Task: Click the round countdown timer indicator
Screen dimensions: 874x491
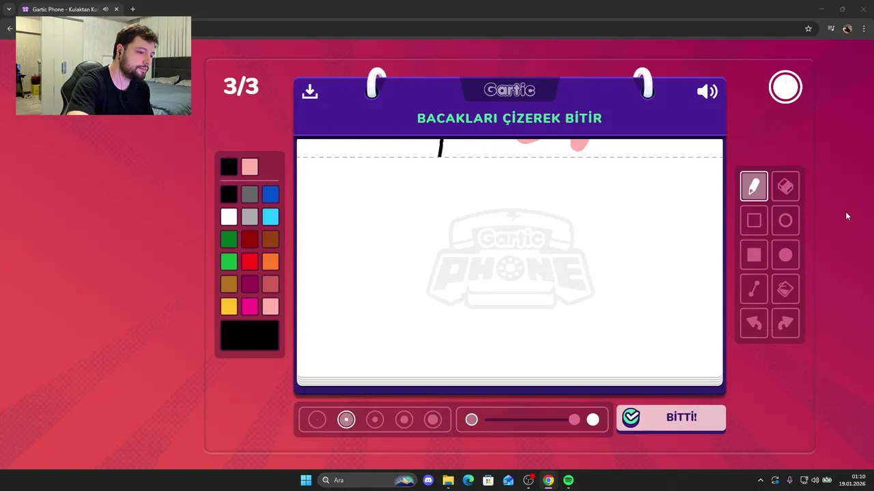Action: [785, 87]
